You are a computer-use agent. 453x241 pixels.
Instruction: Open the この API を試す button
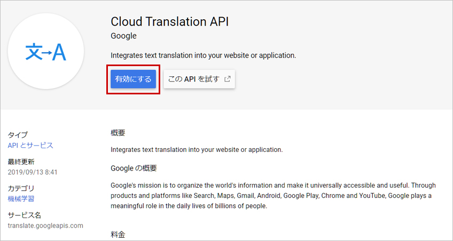[x=199, y=79]
